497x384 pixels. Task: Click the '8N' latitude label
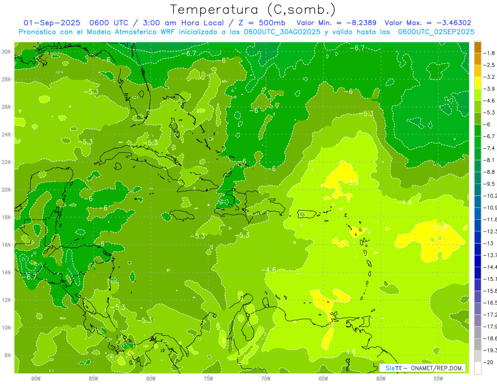pos(8,355)
